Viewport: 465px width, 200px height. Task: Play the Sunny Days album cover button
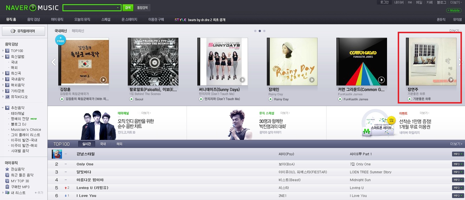(242, 80)
